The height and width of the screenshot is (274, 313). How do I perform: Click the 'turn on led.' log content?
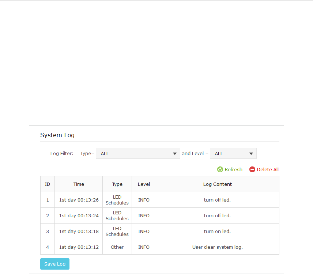pos(217,232)
